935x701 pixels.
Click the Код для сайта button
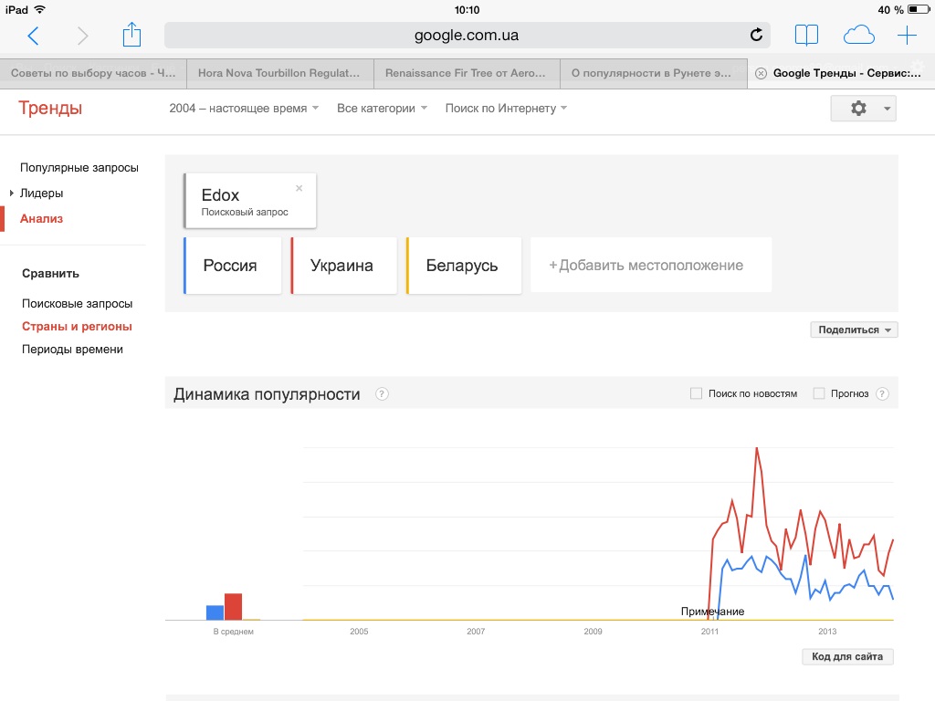pyautogui.click(x=847, y=657)
